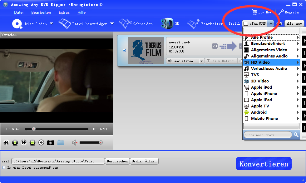Take a snapshot with camera icon
306x183 pixels.
[51, 143]
